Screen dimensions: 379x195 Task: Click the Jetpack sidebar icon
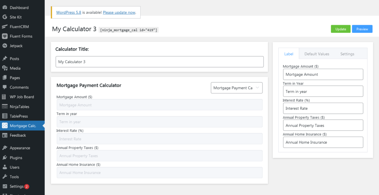tap(4, 46)
